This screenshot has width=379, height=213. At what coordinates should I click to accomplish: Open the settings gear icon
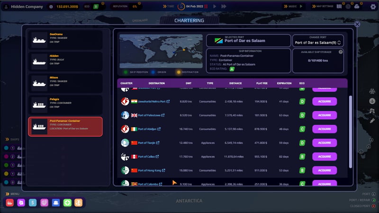click(373, 7)
